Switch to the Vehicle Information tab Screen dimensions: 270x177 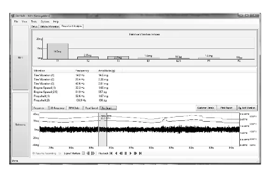[x=49, y=26]
